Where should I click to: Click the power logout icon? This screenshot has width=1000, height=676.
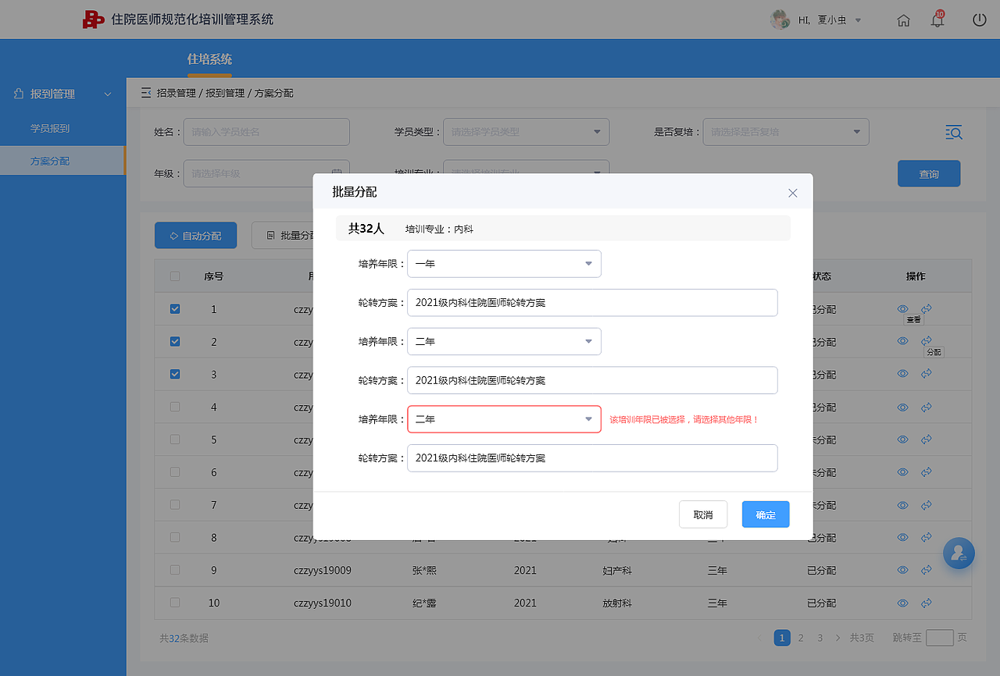pos(980,20)
